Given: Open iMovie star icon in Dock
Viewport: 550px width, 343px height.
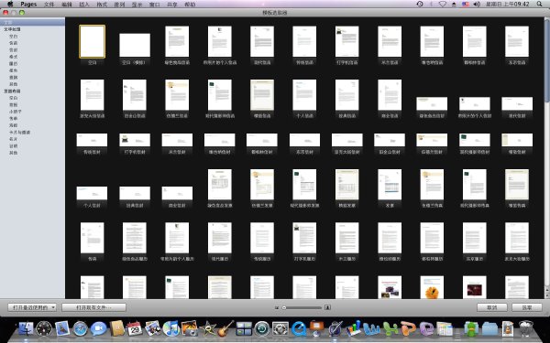Looking at the screenshot, I should (x=208, y=328).
